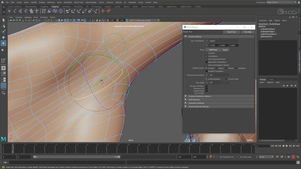The height and width of the screenshot is (169, 301).
Task: Select Manip rotate center radio button
Action: point(226,68)
